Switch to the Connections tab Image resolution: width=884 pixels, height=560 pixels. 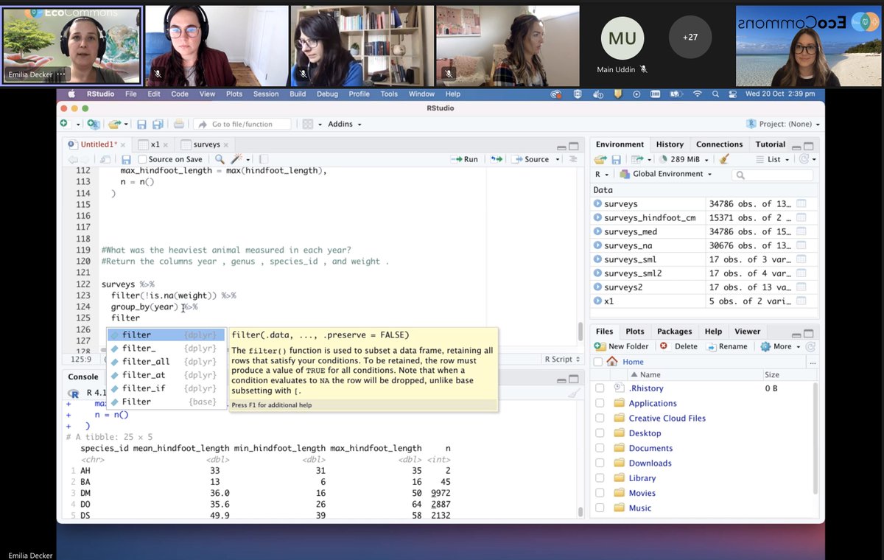(x=719, y=144)
